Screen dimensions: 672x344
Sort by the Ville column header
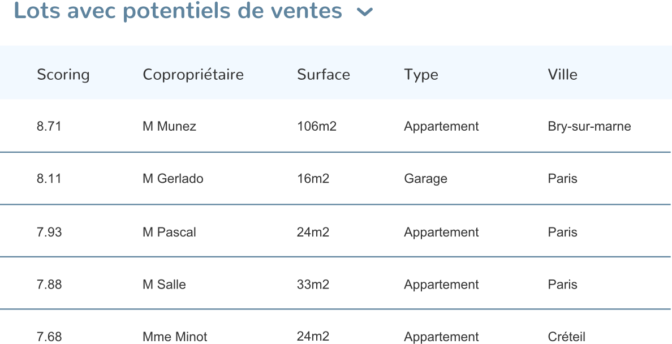(562, 75)
